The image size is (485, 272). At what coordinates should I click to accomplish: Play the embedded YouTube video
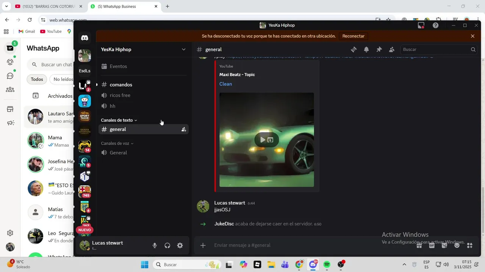point(263,140)
